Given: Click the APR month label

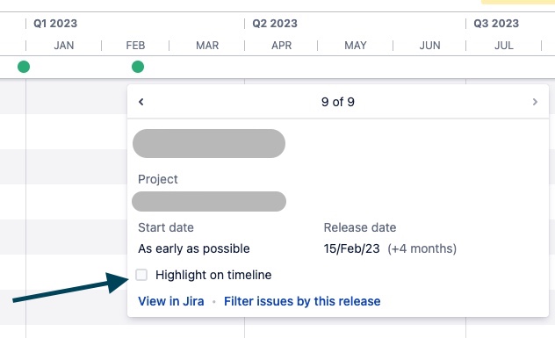Looking at the screenshot, I should (x=282, y=46).
